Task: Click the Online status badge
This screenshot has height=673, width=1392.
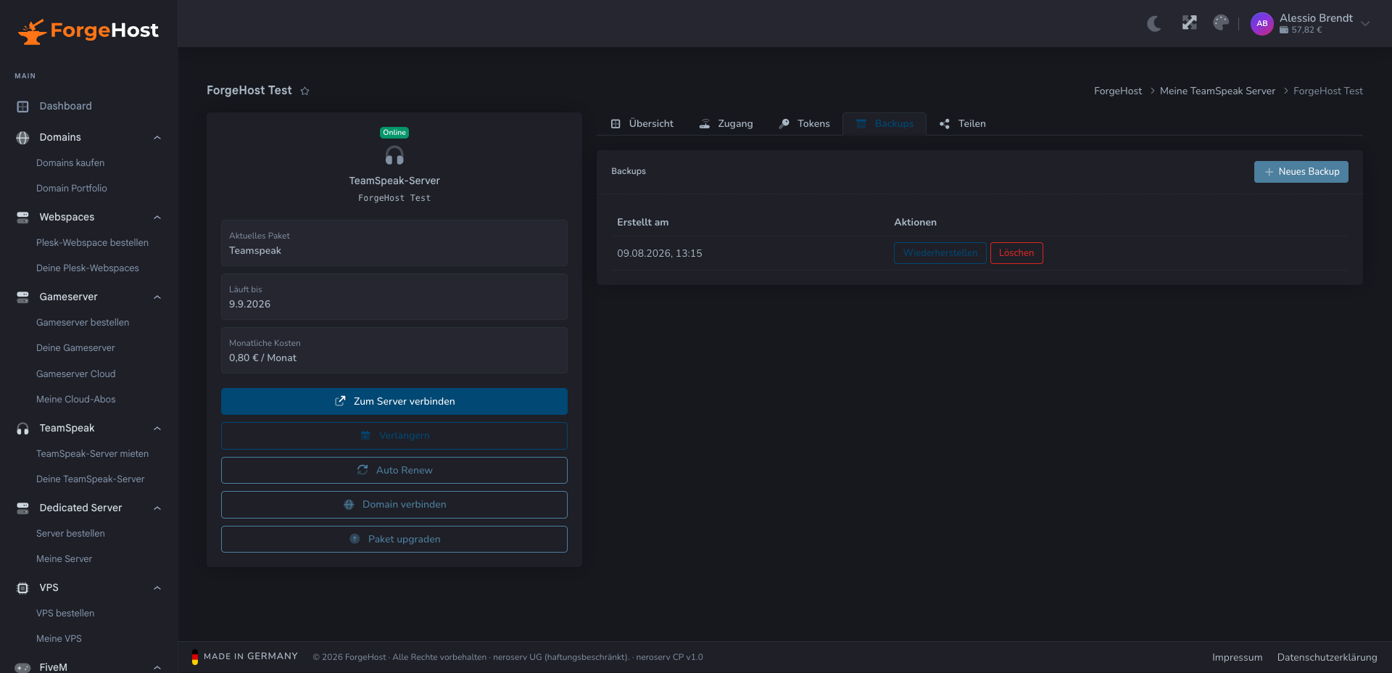Action: [394, 133]
